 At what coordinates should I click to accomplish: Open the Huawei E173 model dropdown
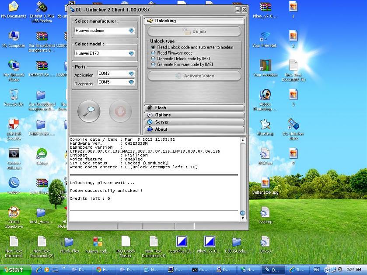[x=131, y=53]
